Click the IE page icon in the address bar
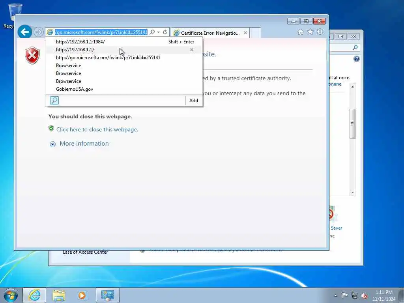The height and width of the screenshot is (303, 404). click(50, 32)
